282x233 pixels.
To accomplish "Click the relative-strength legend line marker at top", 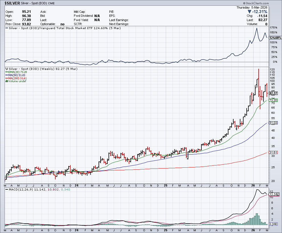I will [7, 28].
